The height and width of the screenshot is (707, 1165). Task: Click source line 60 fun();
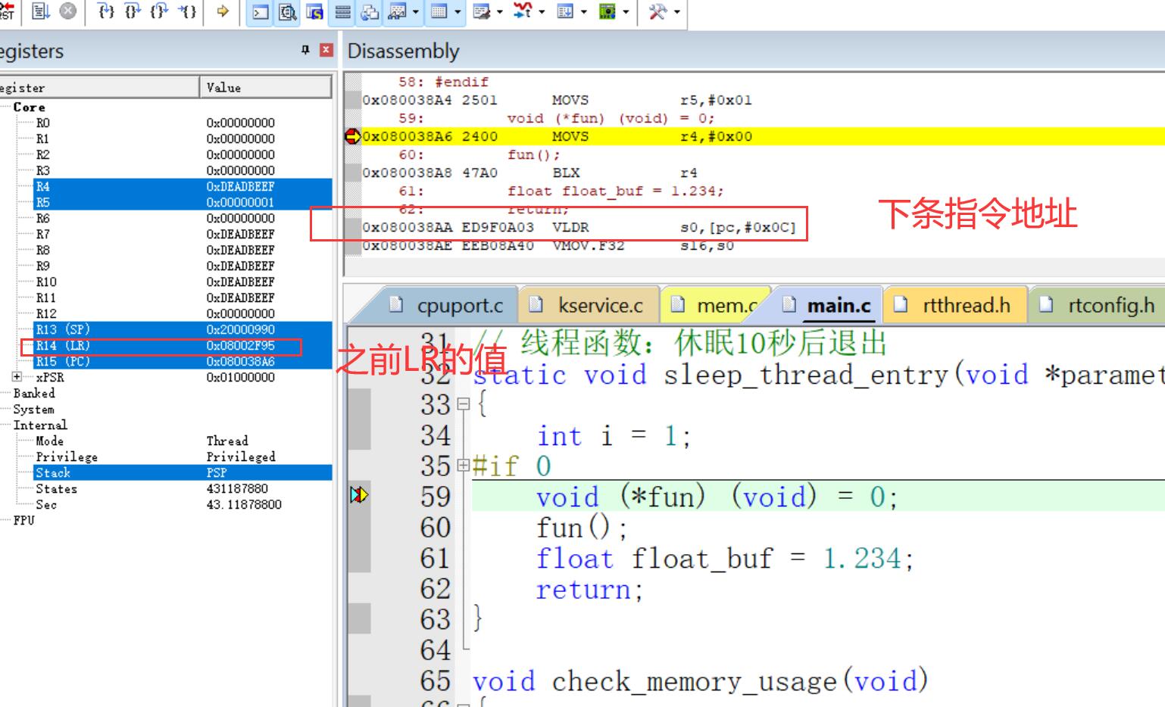coord(582,528)
